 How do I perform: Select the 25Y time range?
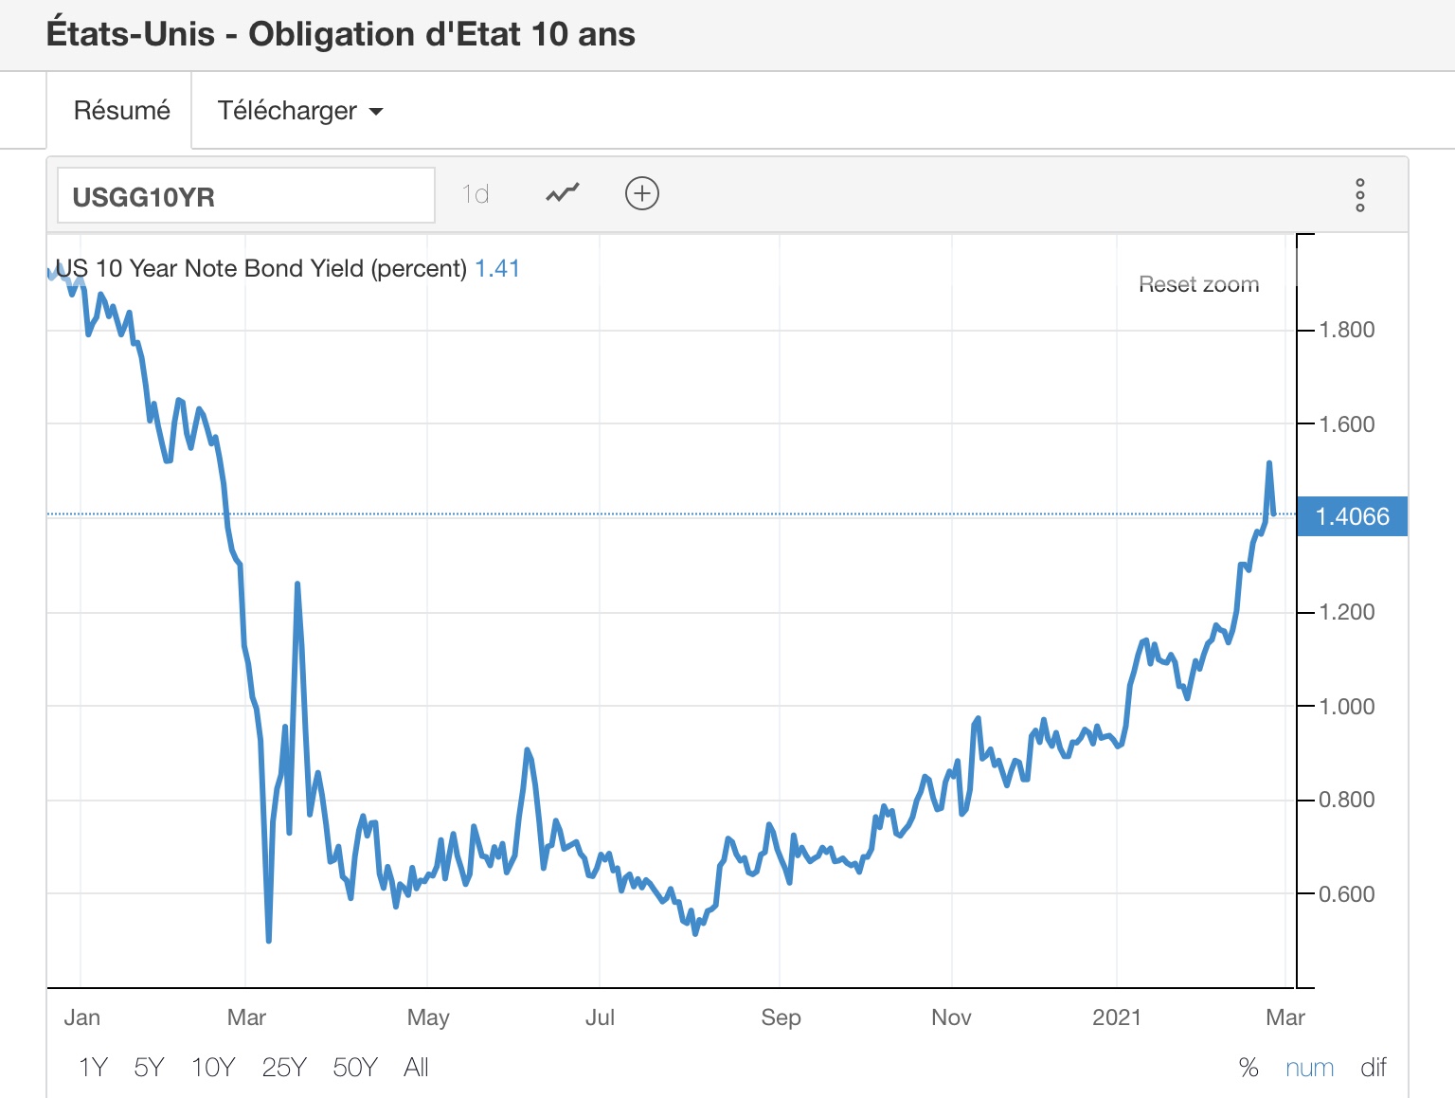tap(284, 1068)
